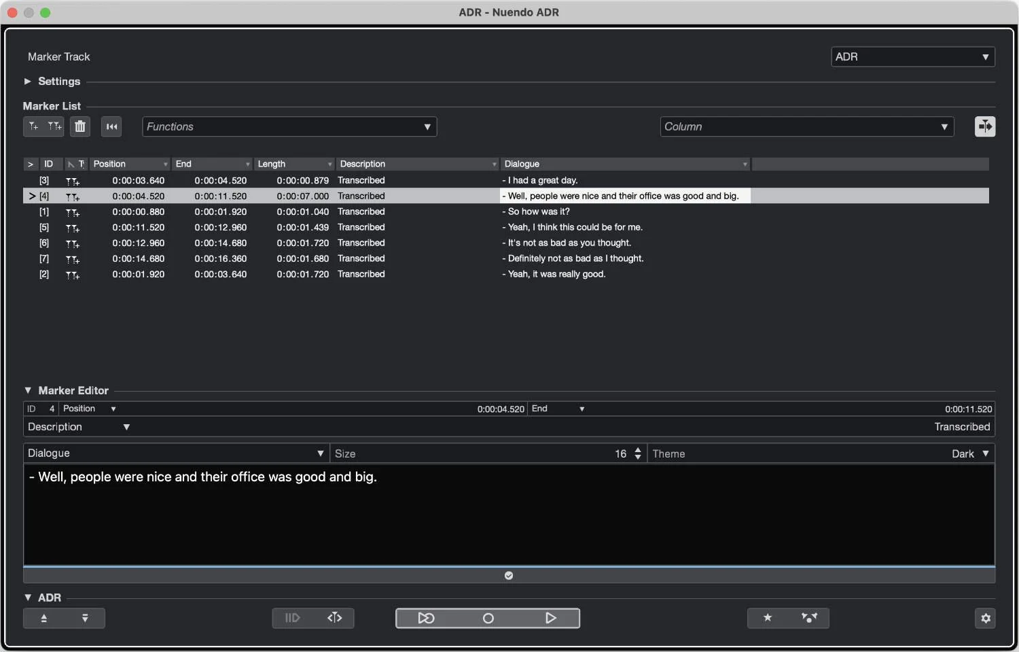Click the marker type column header icon
The height and width of the screenshot is (652, 1019).
(x=77, y=164)
